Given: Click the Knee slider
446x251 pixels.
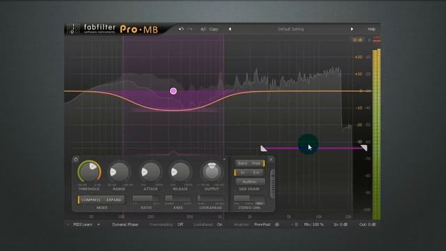Looking at the screenshot, I should tap(178, 198).
